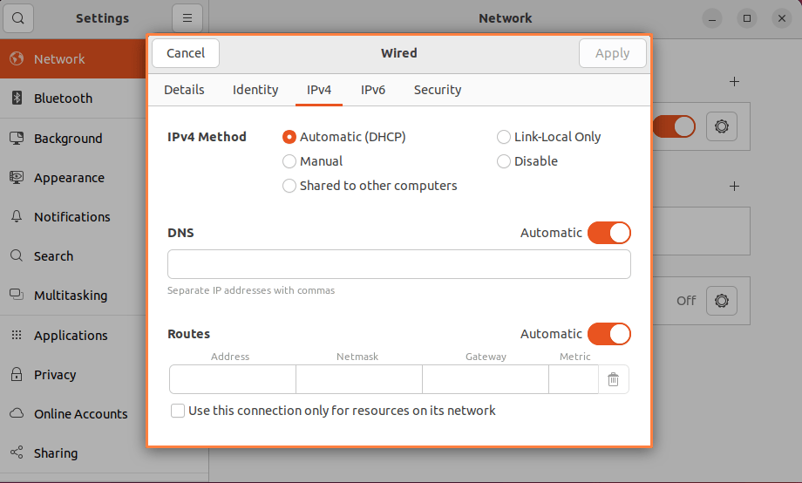Viewport: 802px width, 483px height.
Task: Toggle the Routes Automatic switch
Action: pyautogui.click(x=609, y=334)
